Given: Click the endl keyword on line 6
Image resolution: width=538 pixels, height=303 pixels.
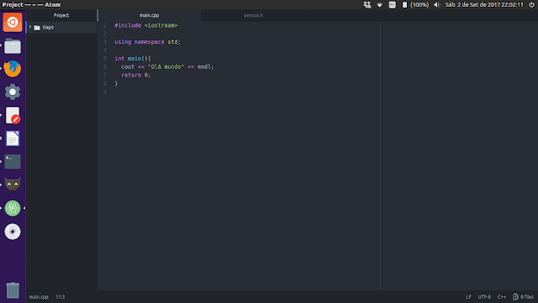Looking at the screenshot, I should (x=203, y=66).
